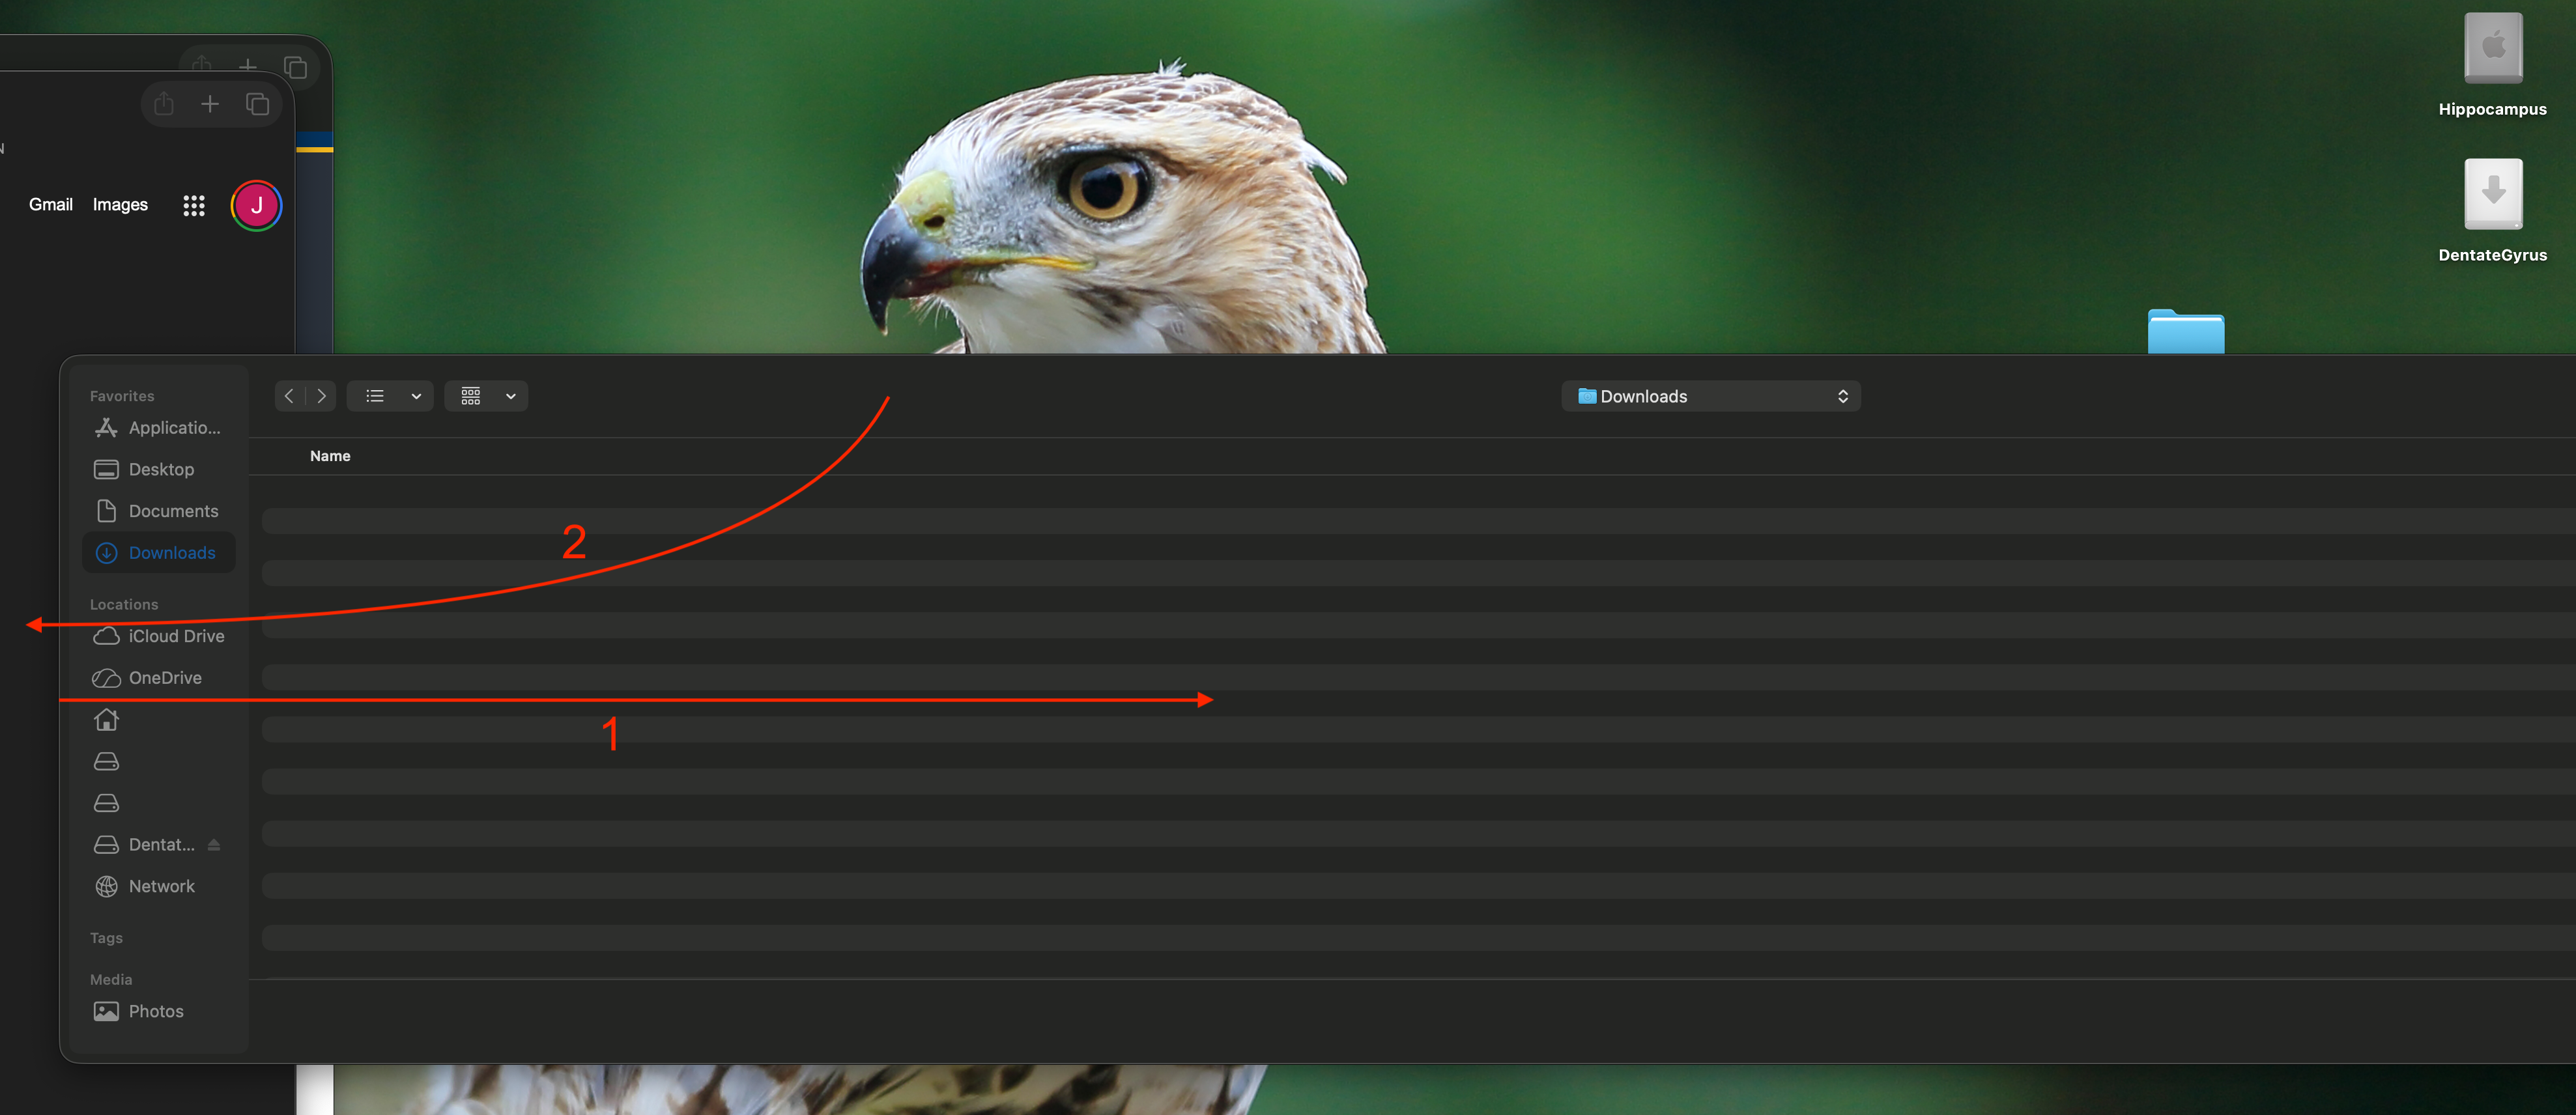Screen dimensions: 2576x1115
Task: Eject the Dentat... volume
Action: click(214, 845)
